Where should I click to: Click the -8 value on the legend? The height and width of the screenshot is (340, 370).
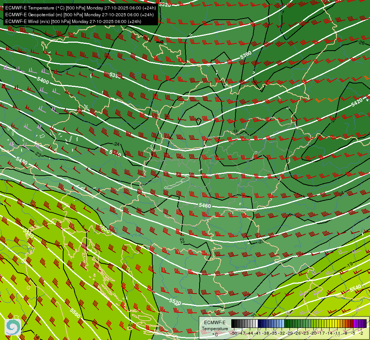(345, 333)
